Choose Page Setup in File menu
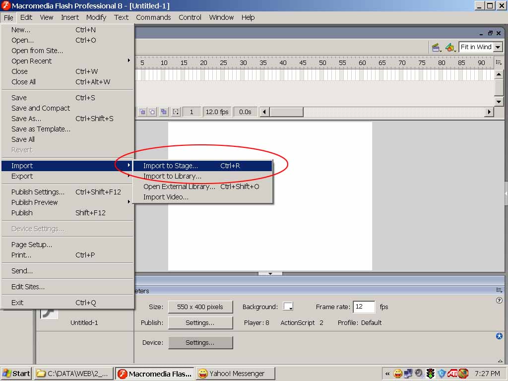 (67, 245)
